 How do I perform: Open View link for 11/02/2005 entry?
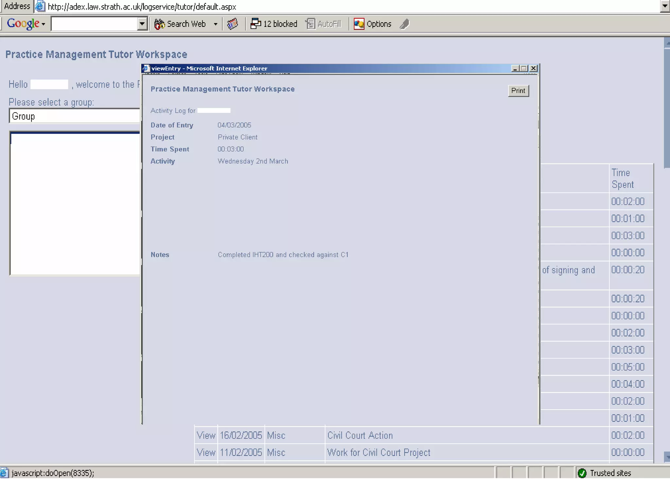[x=206, y=452]
